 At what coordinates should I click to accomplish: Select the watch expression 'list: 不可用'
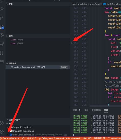click(x=17, y=40)
